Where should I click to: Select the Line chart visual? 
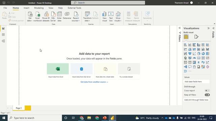click(185, 49)
